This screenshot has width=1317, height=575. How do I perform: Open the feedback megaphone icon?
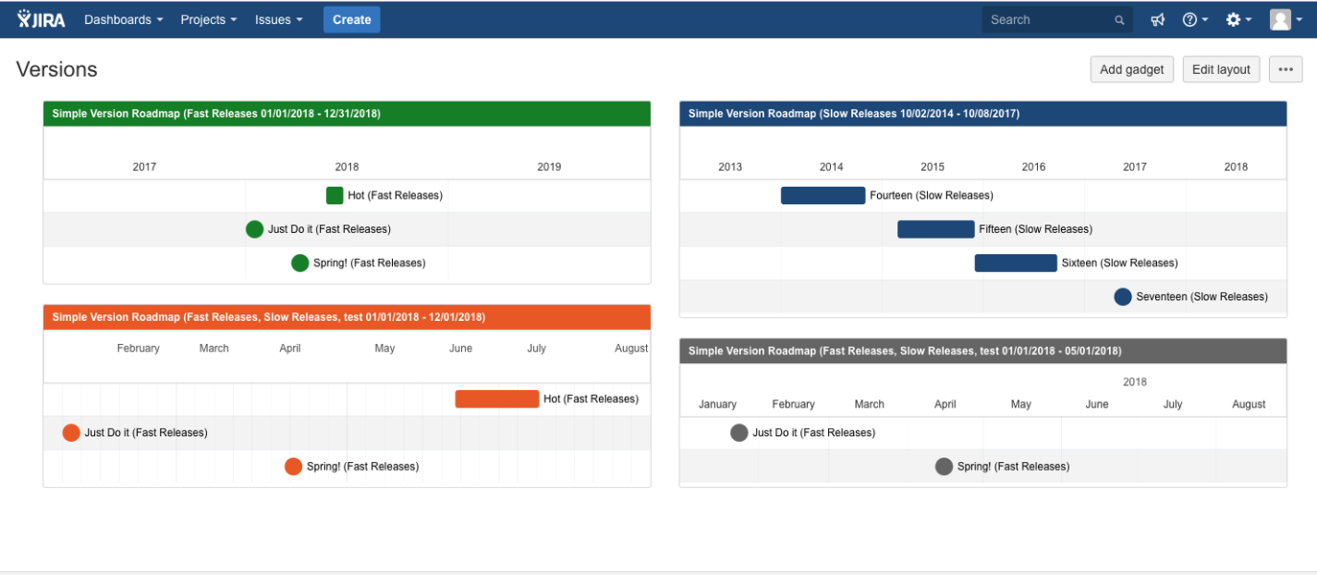pos(1158,19)
